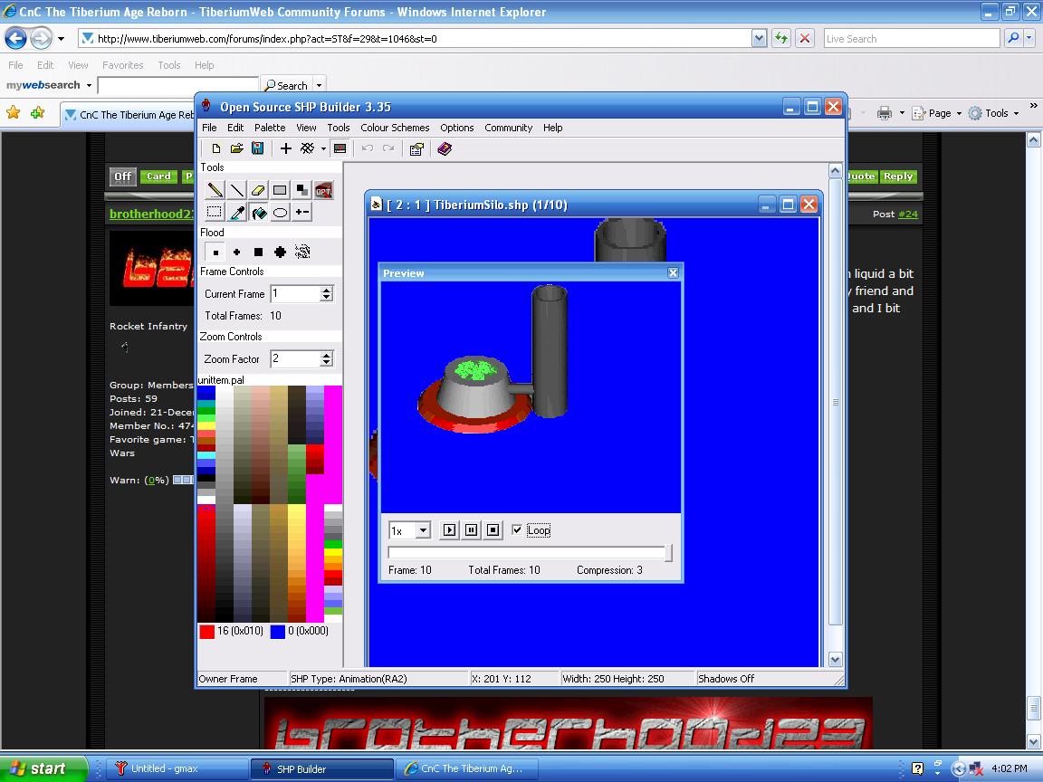Decrease the Zoom Factor value

point(326,363)
